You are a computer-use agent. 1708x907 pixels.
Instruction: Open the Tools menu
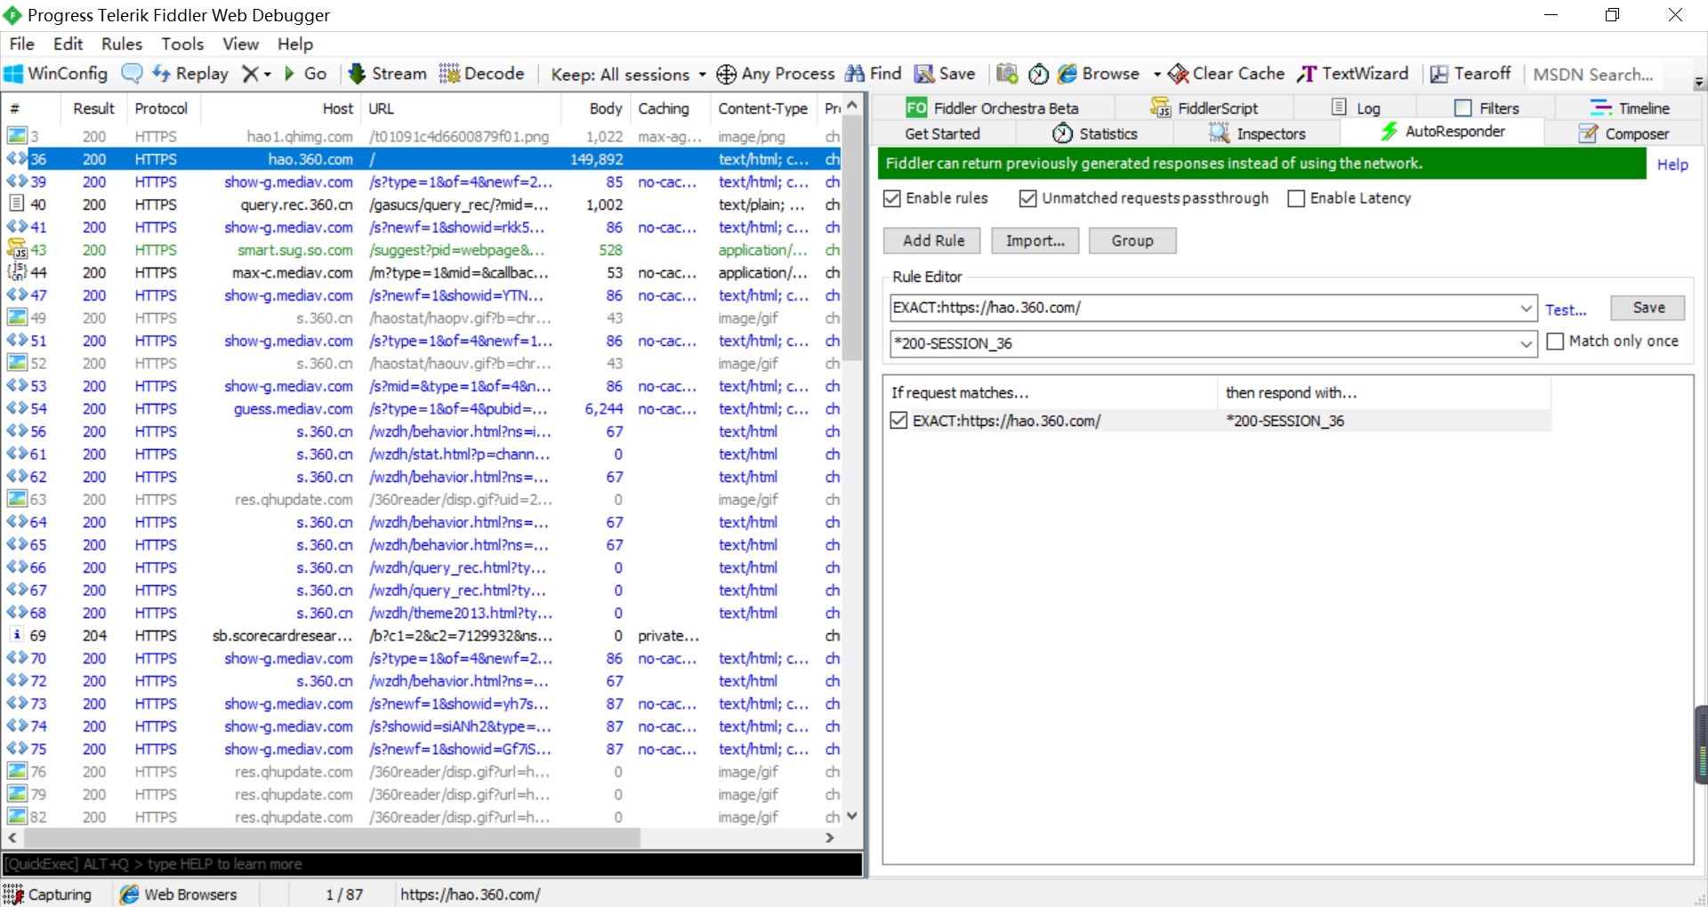[182, 44]
